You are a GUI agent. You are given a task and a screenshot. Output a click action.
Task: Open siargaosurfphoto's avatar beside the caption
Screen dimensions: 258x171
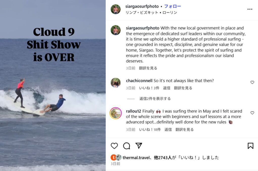[115, 30]
